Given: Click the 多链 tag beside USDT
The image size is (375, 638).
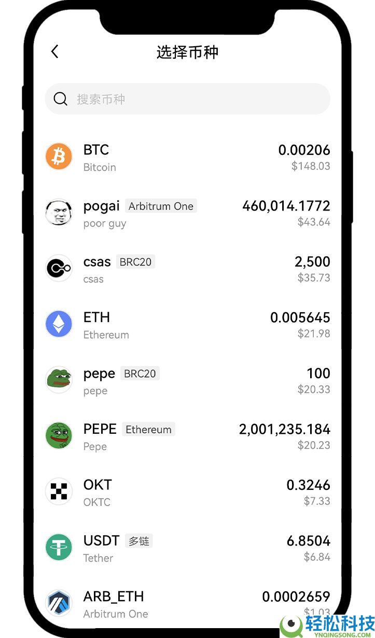Looking at the screenshot, I should point(138,541).
